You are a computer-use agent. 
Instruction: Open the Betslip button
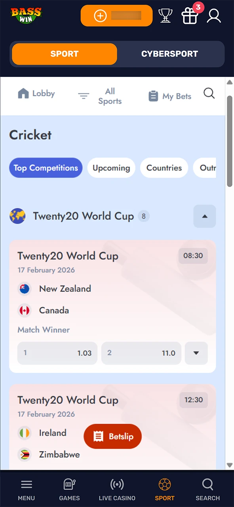[112, 436]
